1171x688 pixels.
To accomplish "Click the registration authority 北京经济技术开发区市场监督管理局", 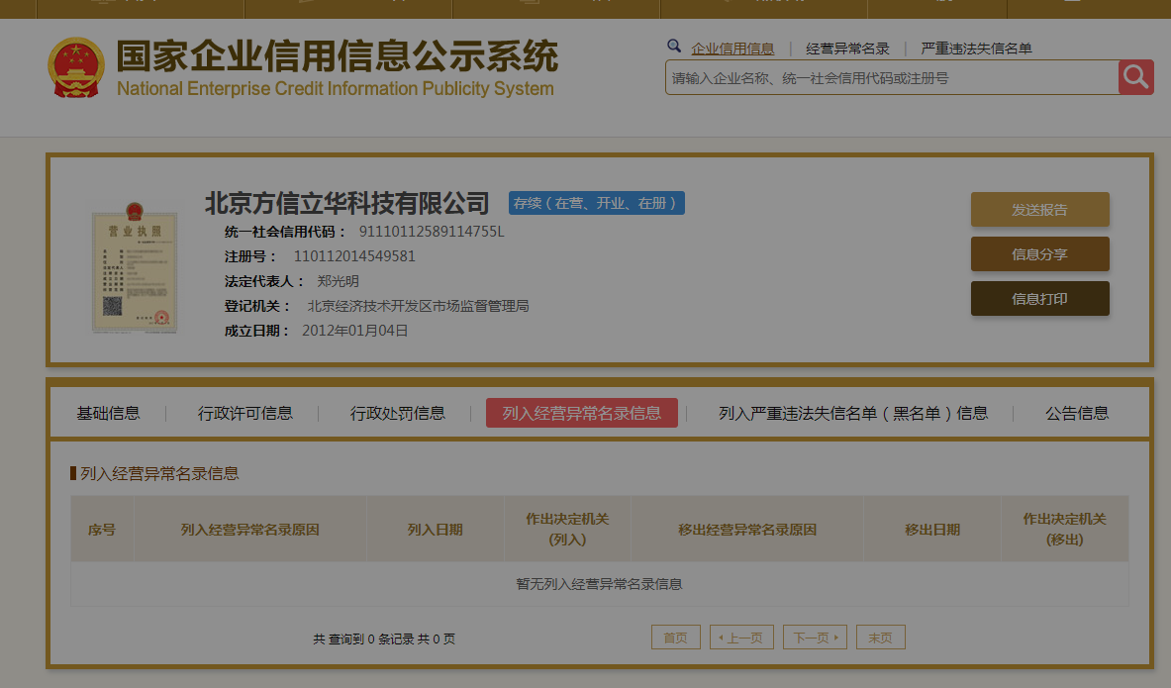I will (x=418, y=306).
